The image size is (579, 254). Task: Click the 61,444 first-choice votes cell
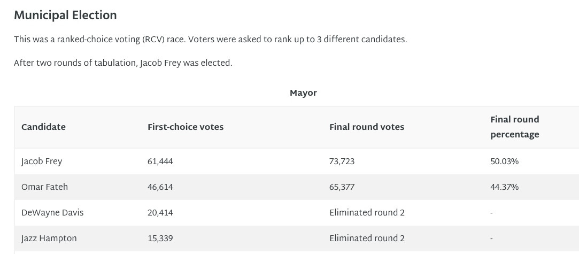(x=160, y=161)
